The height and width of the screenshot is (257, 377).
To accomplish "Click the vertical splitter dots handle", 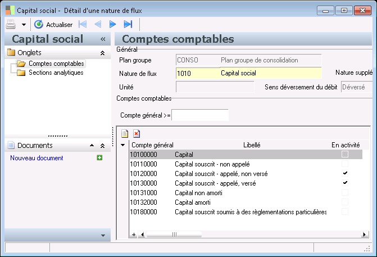I will coord(112,137).
